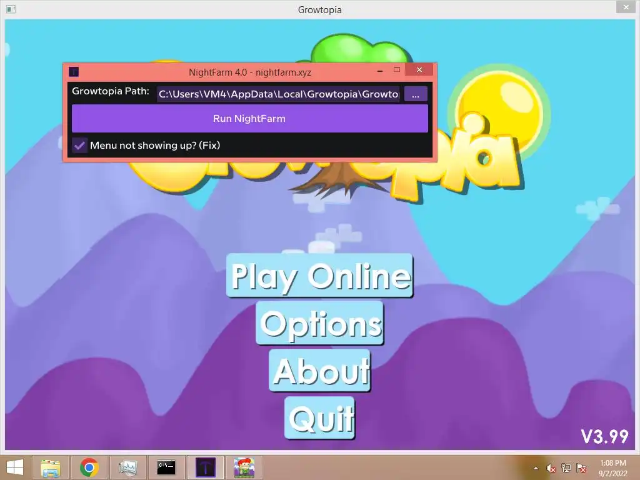Start the game with Play Online
The height and width of the screenshot is (480, 640).
320,275
